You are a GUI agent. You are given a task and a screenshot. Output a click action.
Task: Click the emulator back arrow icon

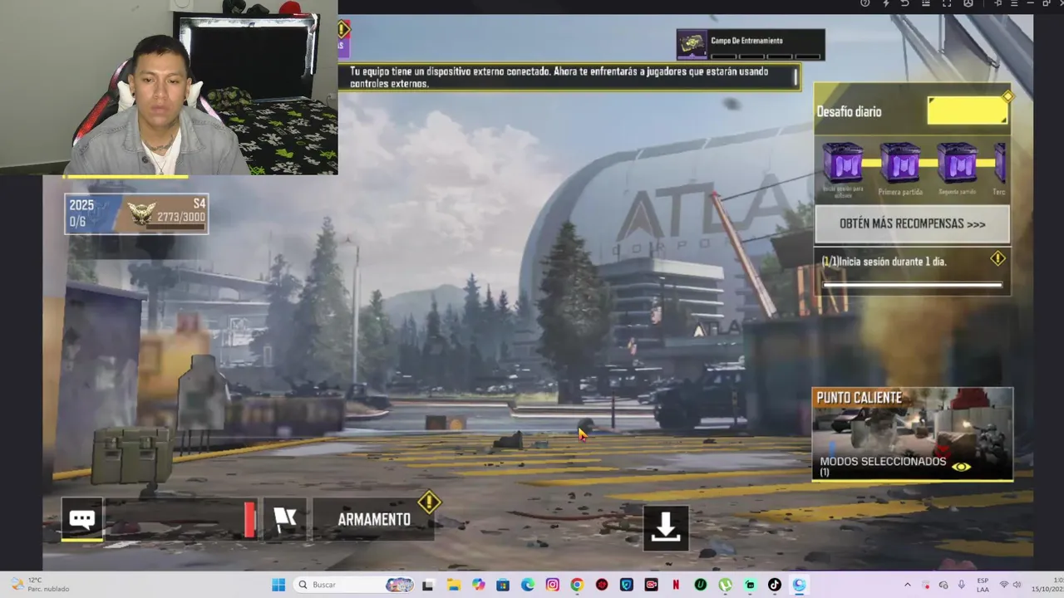905,3
